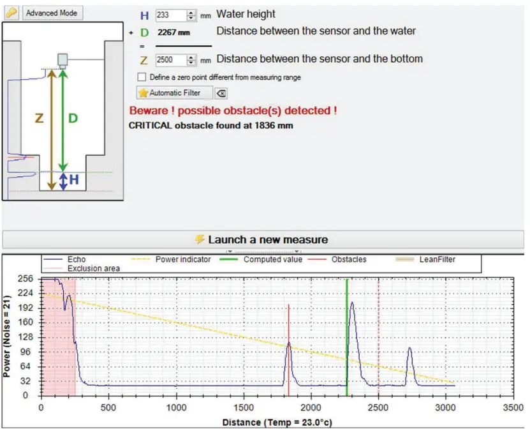The width and height of the screenshot is (530, 429).
Task: Click the down arrow on the H spinner
Action: [x=191, y=17]
